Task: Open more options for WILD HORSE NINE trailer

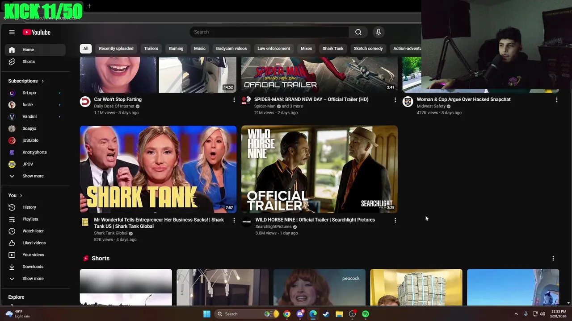Action: tap(395, 220)
